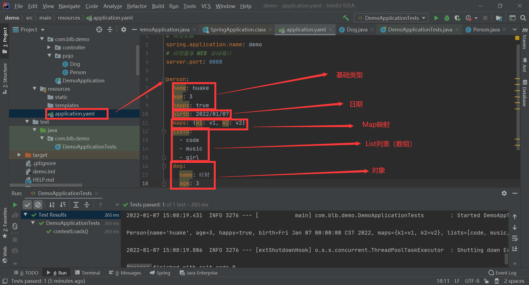This screenshot has width=529, height=285.
Task: Click the Build project hammer icon
Action: [x=346, y=18]
